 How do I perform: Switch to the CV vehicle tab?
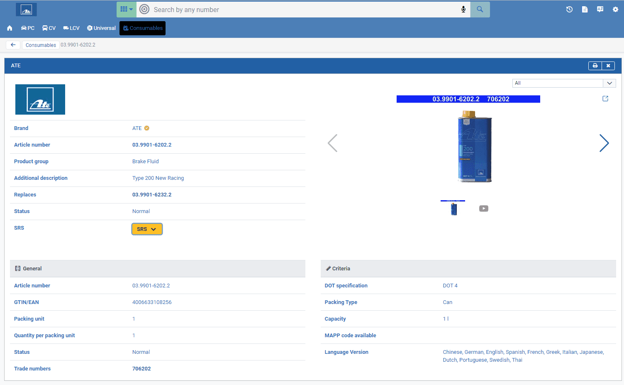[x=49, y=28]
